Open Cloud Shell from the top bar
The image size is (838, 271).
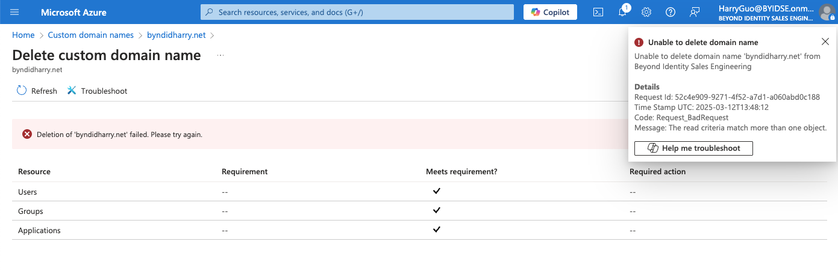point(598,12)
